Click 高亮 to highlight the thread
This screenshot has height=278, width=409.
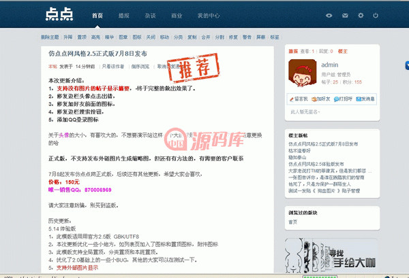pos(95,37)
